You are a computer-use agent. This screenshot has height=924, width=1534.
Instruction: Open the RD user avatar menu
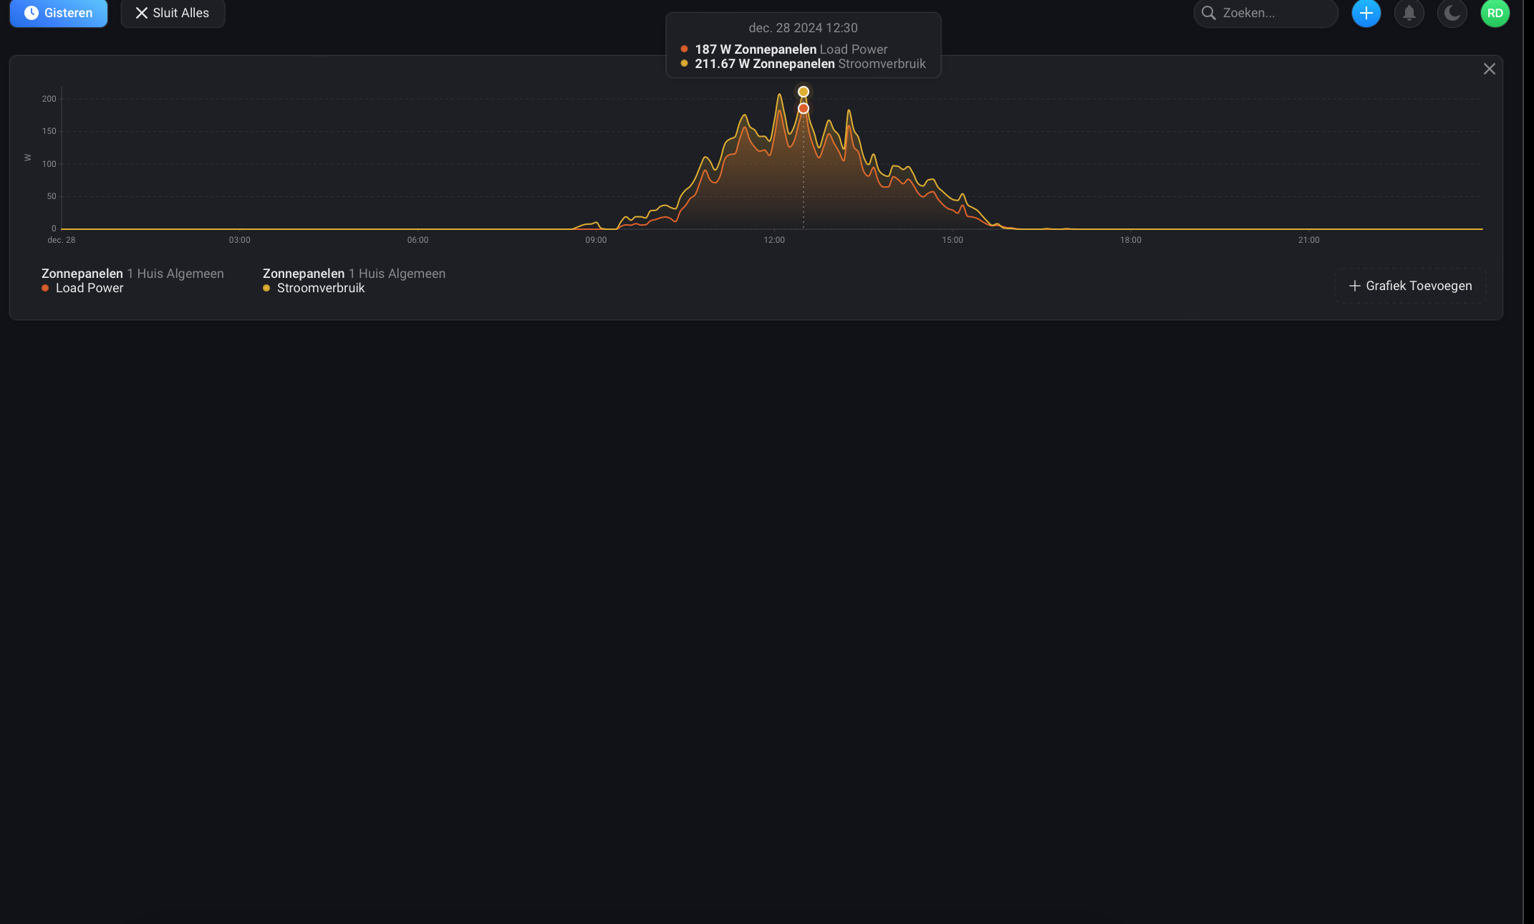[1495, 13]
